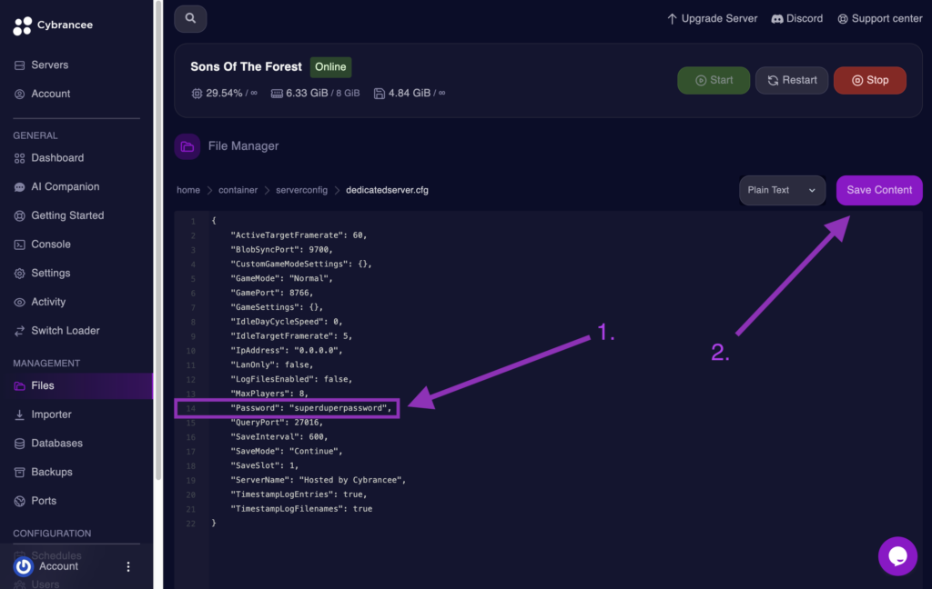Click the dedicatedserver.cfg breadcrumb name

[x=387, y=190]
